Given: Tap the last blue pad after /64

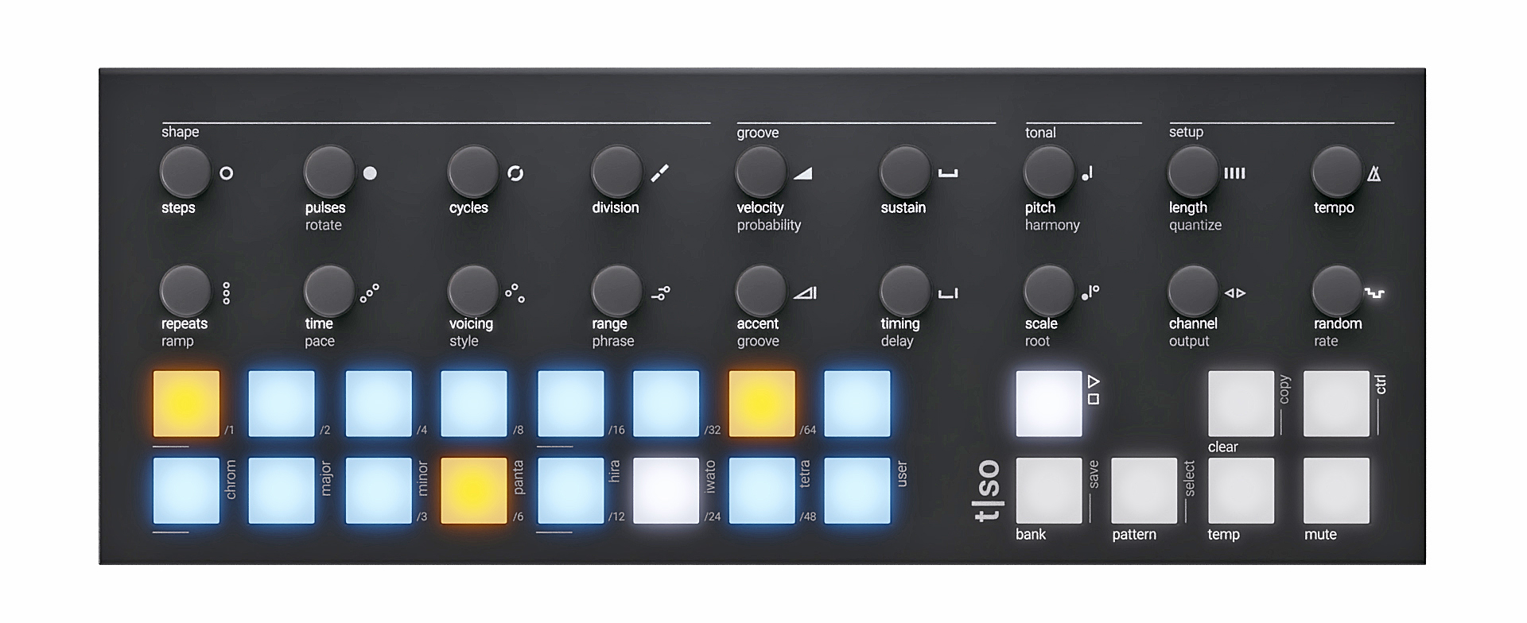Looking at the screenshot, I should [857, 404].
